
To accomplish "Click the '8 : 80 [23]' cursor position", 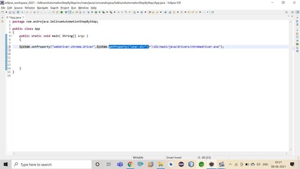I will point(204,158).
